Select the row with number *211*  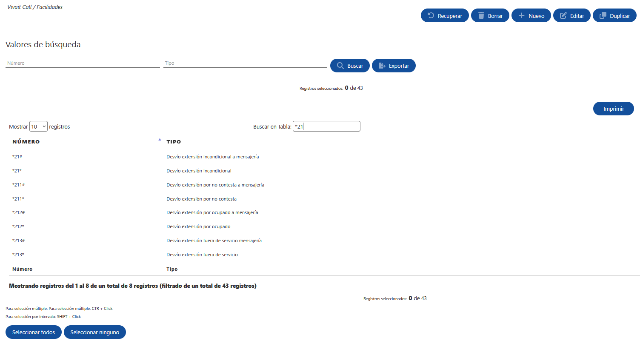click(323, 199)
